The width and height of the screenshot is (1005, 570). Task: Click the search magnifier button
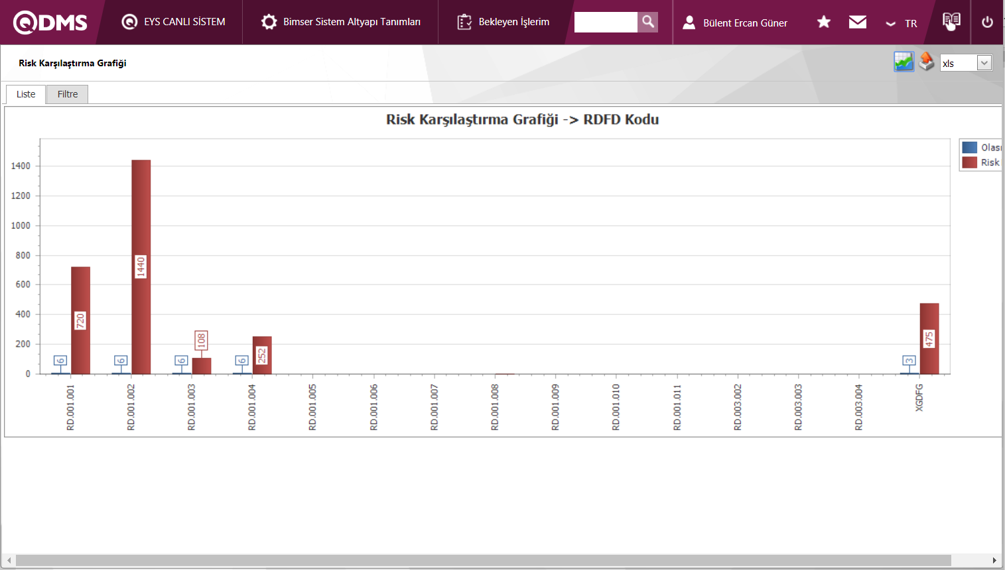pyautogui.click(x=647, y=22)
